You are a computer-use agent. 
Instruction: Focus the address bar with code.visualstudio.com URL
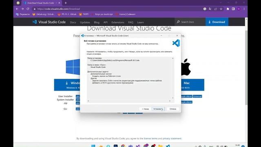tap(117, 9)
